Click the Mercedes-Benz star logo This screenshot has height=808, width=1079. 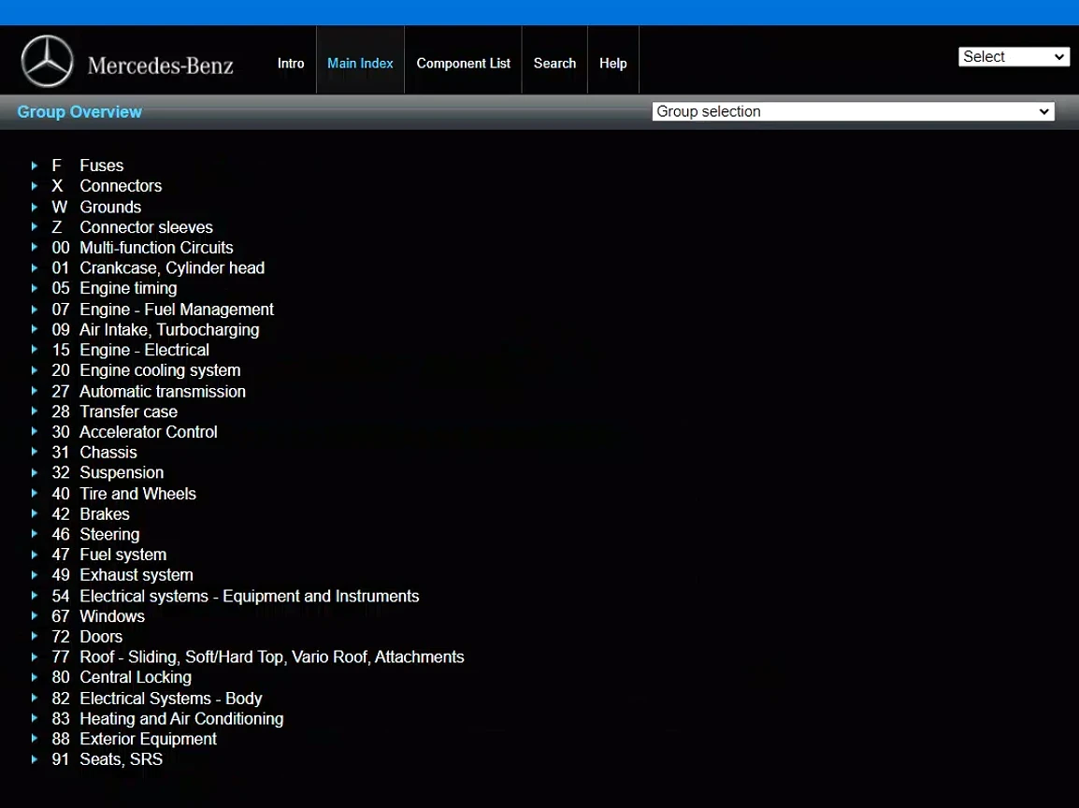point(47,62)
